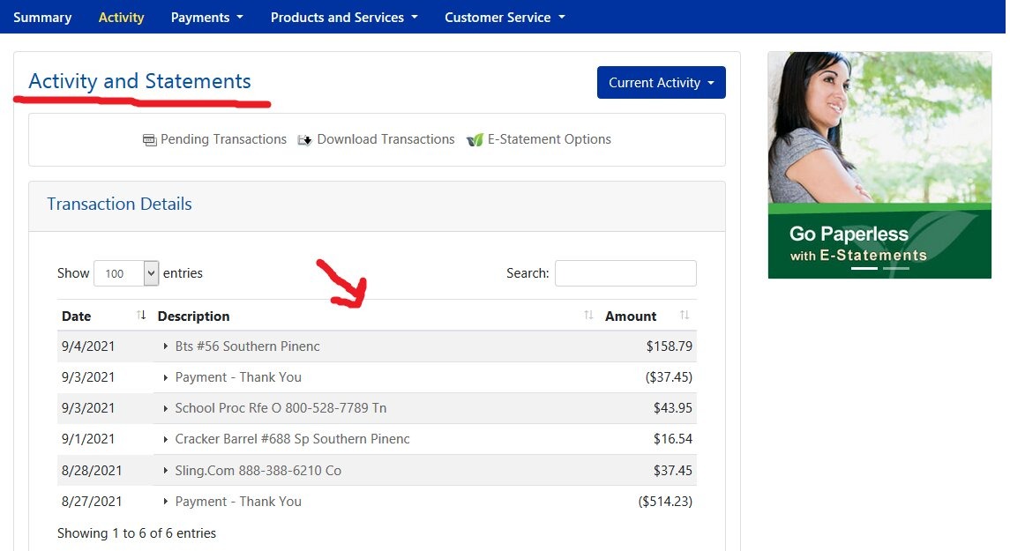Click the Description column header text

[x=193, y=316]
